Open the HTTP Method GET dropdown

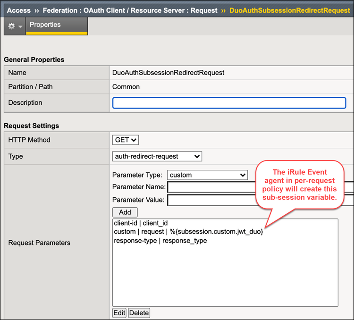coord(125,140)
